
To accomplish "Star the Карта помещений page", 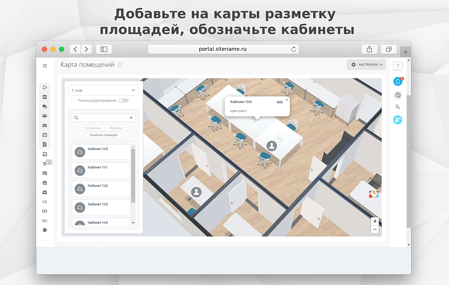I will [x=120, y=65].
